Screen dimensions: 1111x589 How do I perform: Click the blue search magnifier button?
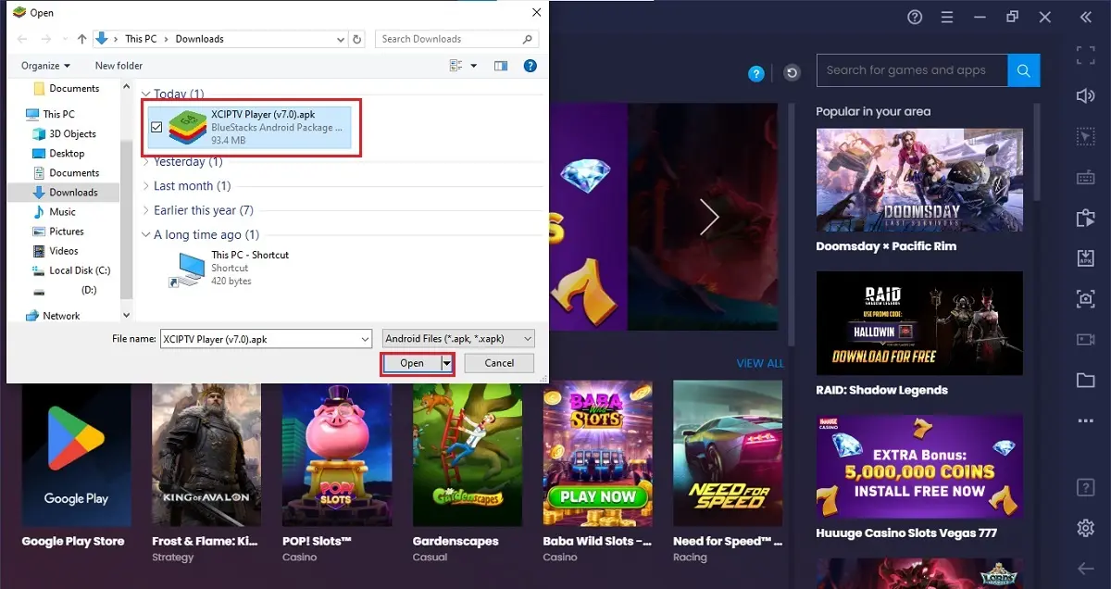point(1024,70)
